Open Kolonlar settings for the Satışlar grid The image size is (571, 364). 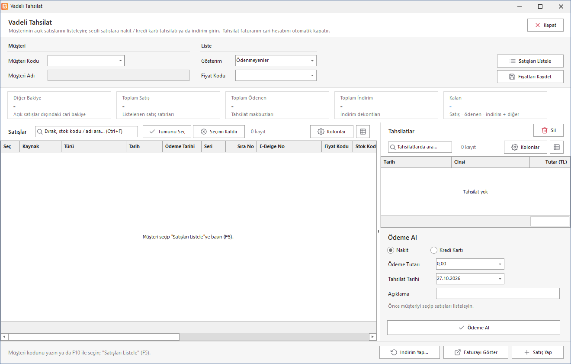(332, 132)
